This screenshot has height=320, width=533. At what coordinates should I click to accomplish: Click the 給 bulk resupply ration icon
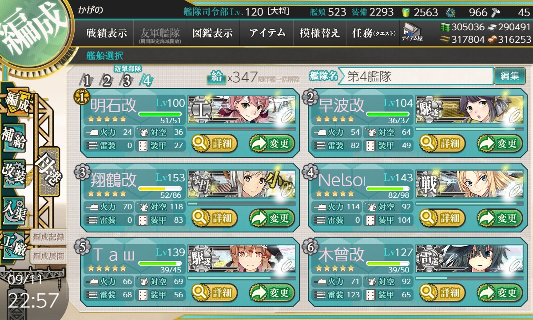[217, 77]
